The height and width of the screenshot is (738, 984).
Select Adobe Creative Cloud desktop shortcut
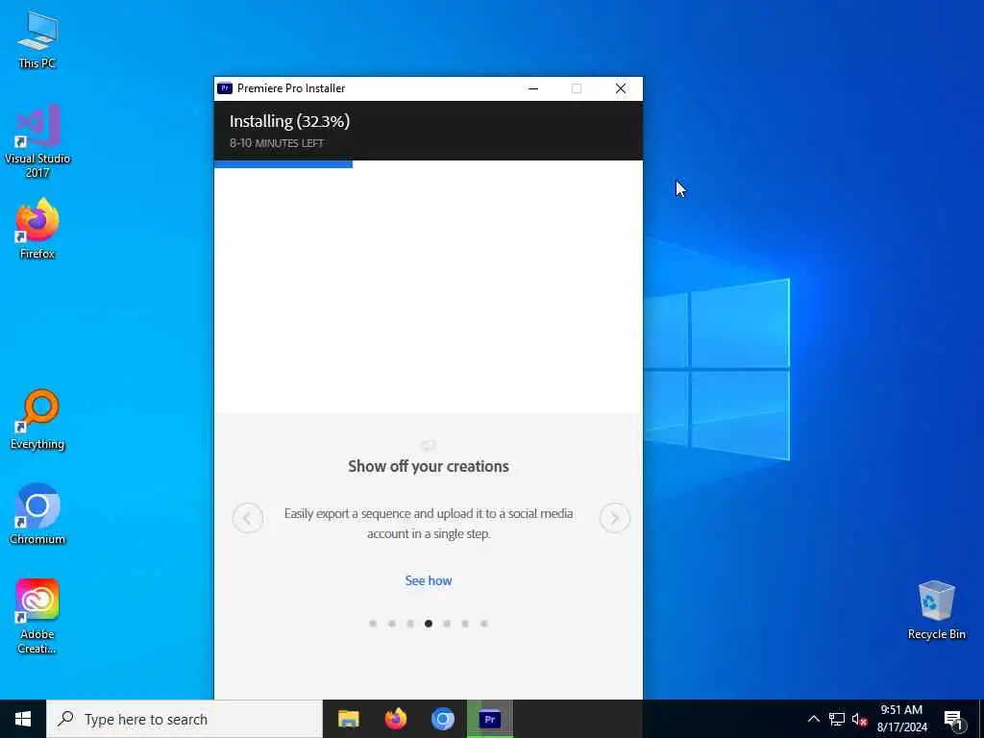(37, 616)
